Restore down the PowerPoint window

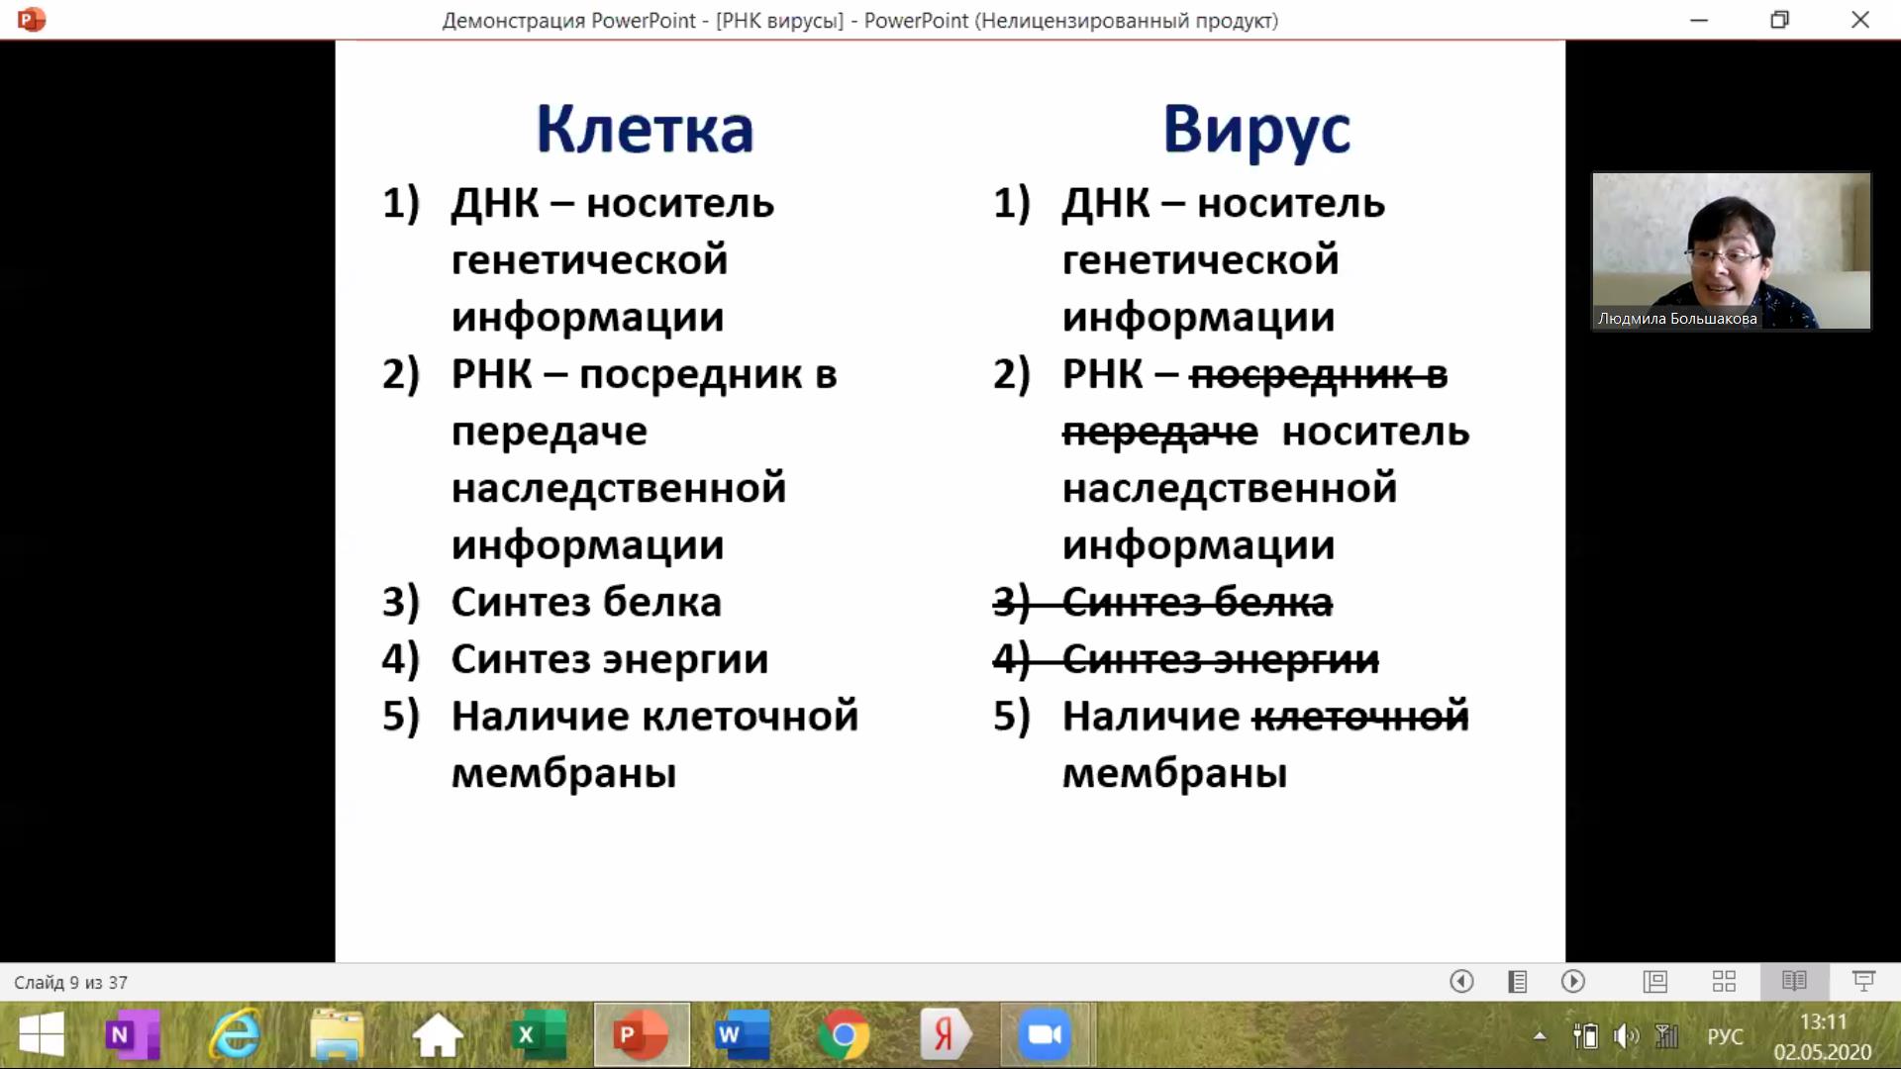[1780, 20]
